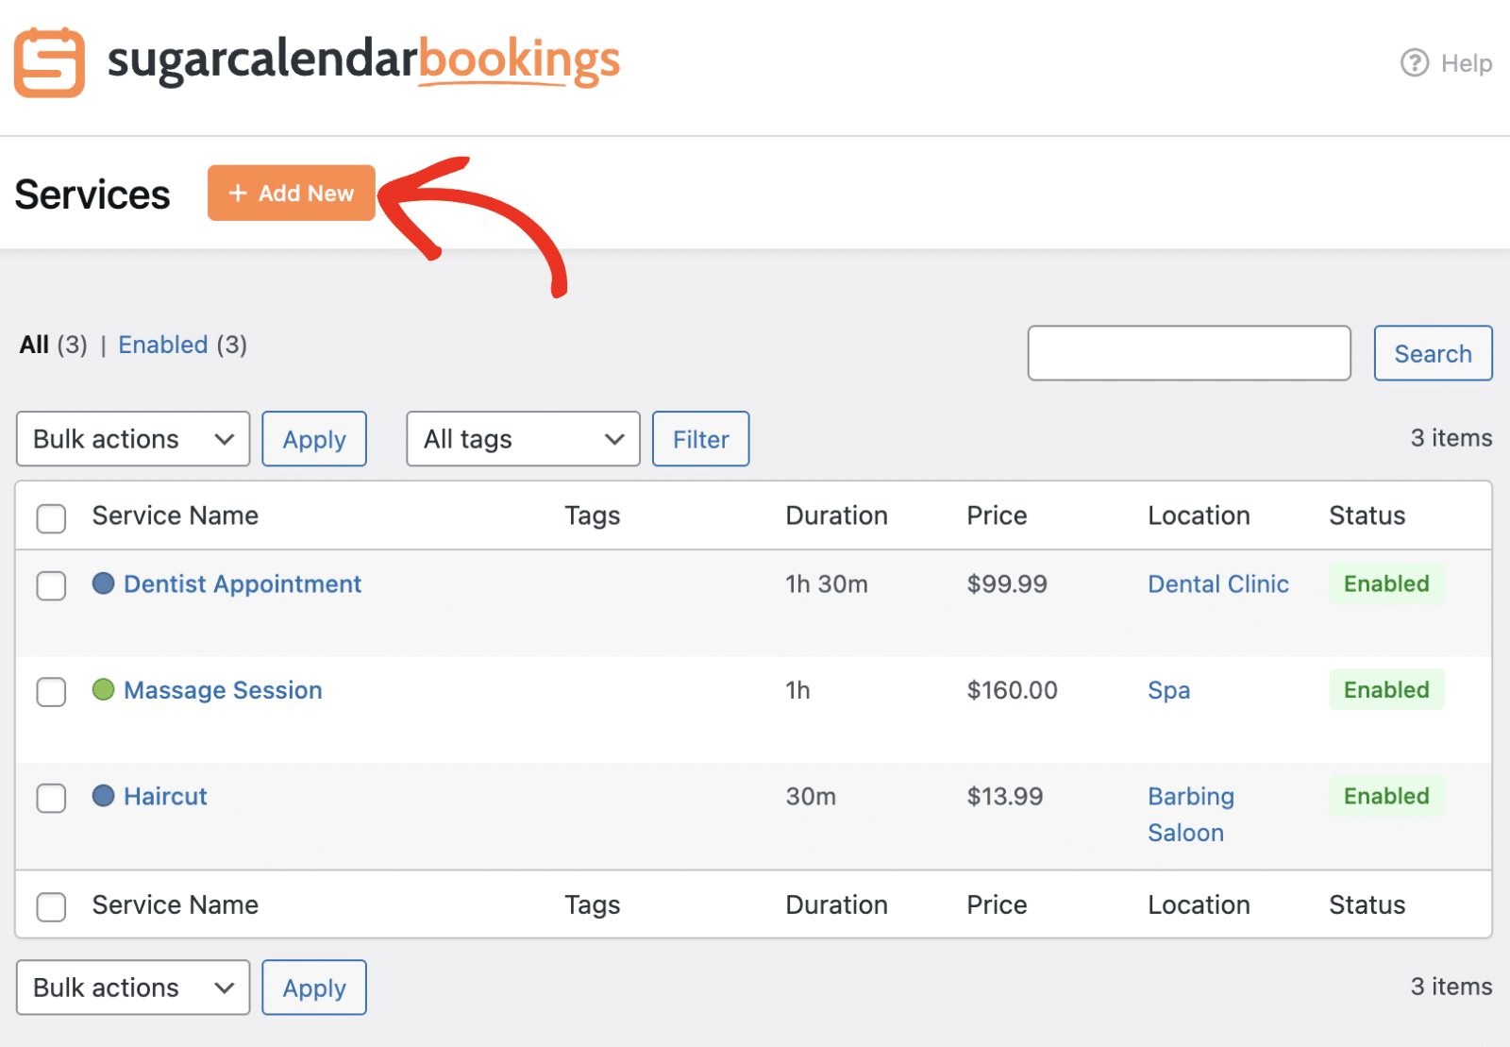
Task: Tick the Dentist Appointment row checkbox
Action: (51, 585)
